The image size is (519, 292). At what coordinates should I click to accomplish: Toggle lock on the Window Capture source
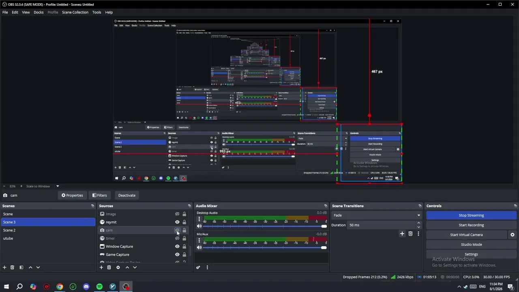[184, 247]
